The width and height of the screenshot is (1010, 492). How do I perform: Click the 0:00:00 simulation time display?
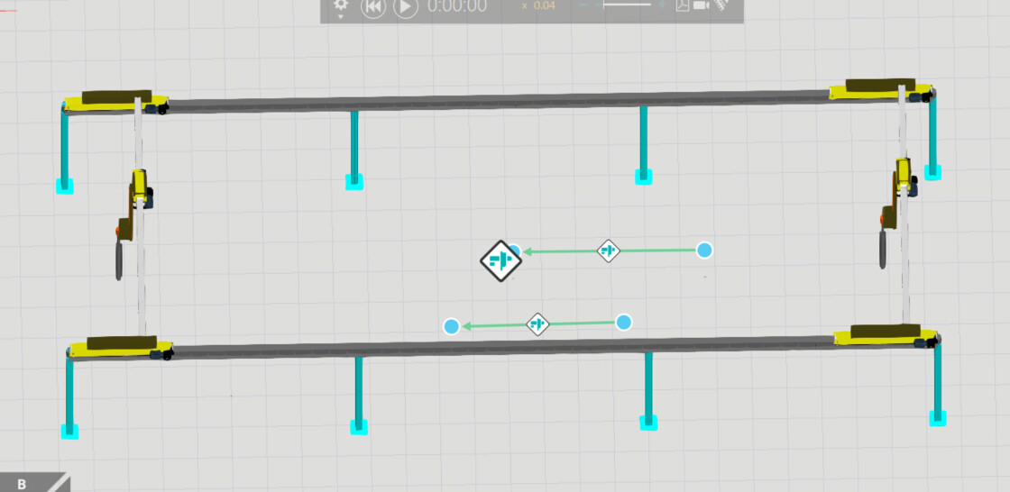point(457,7)
